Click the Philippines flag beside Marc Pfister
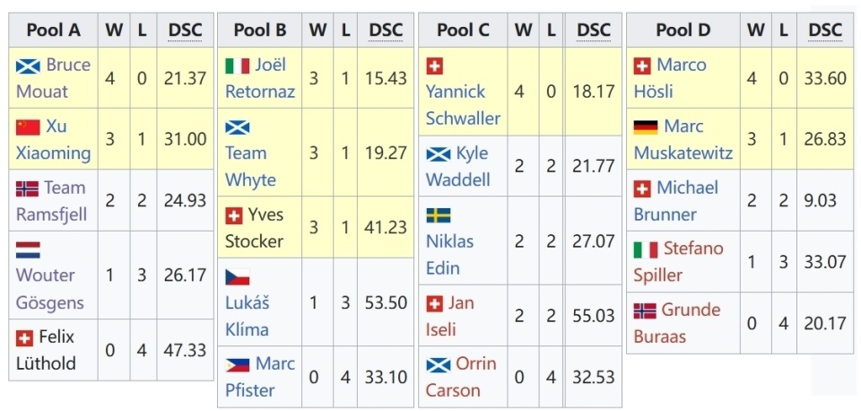The height and width of the screenshot is (411, 861). (x=237, y=365)
